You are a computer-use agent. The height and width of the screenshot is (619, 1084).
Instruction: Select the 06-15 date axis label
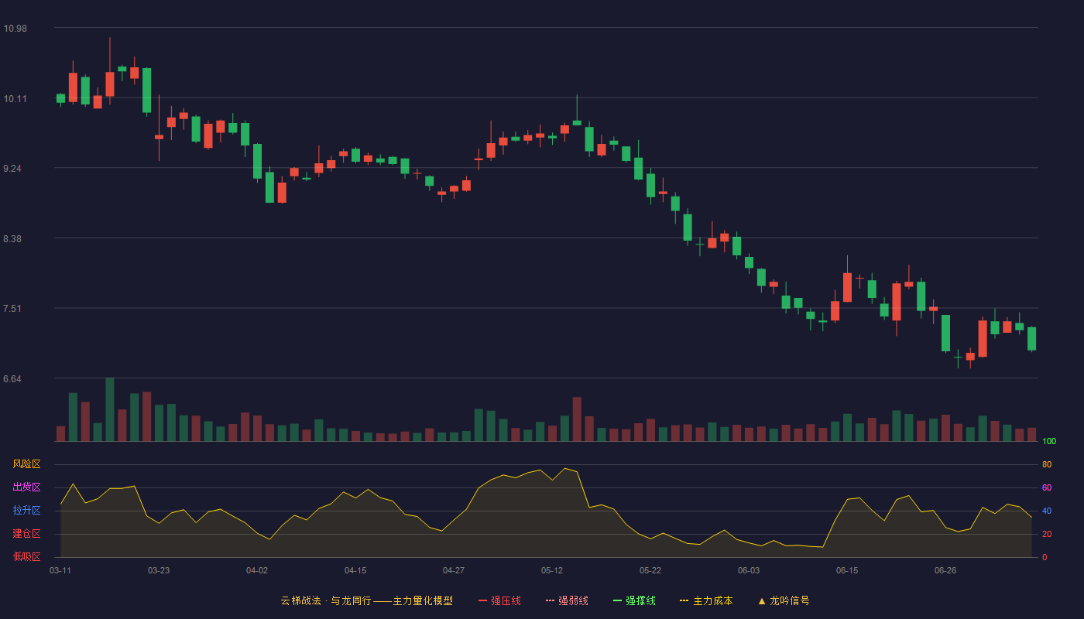pos(847,570)
